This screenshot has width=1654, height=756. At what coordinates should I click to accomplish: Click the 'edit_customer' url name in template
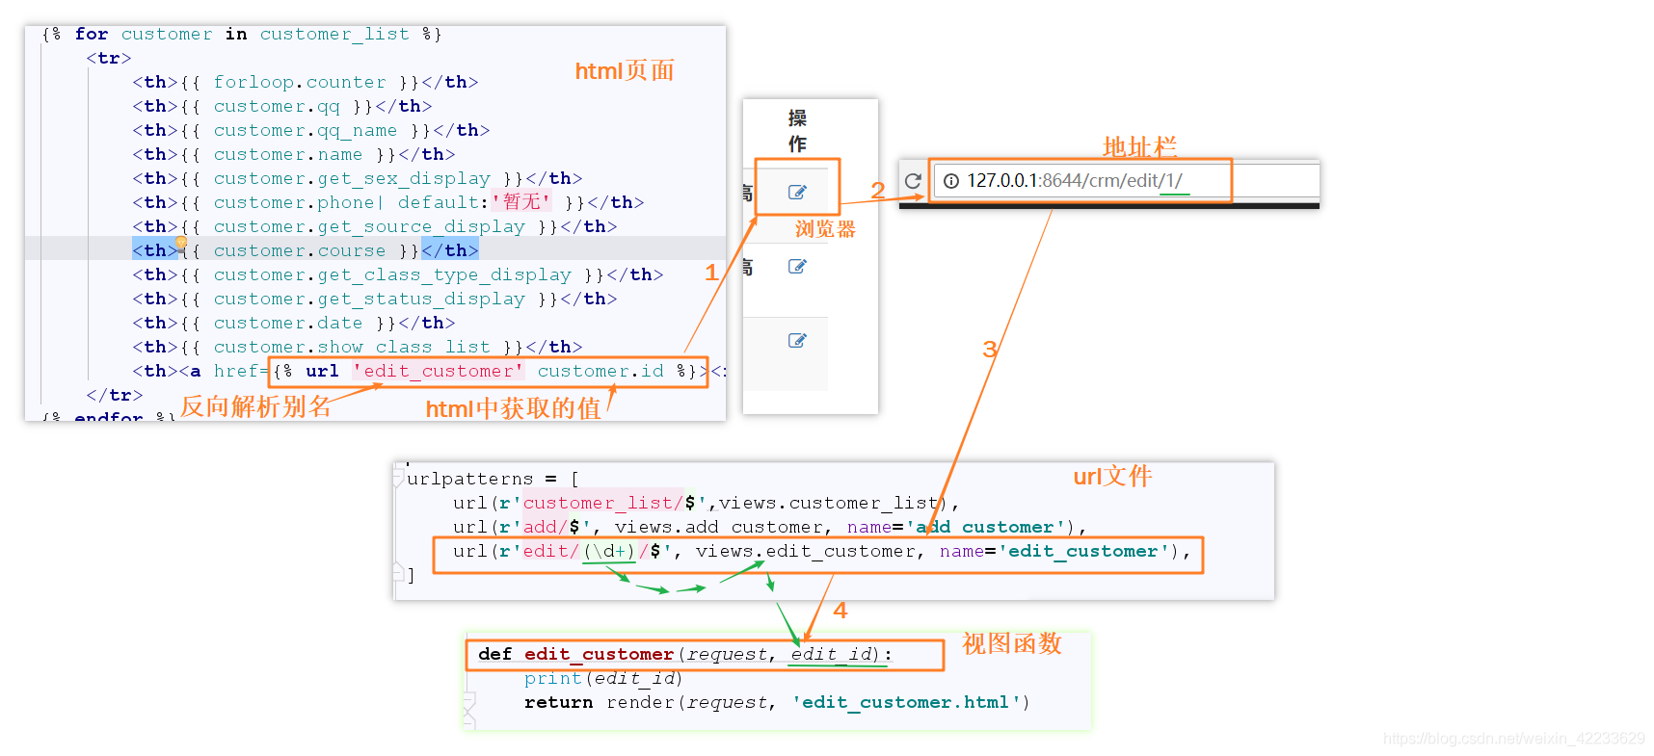pos(439,371)
